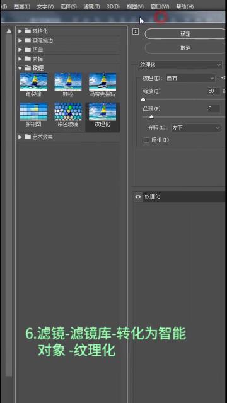Click the 缩放 slider handle
The width and height of the screenshot is (227, 403).
[x=143, y=99]
